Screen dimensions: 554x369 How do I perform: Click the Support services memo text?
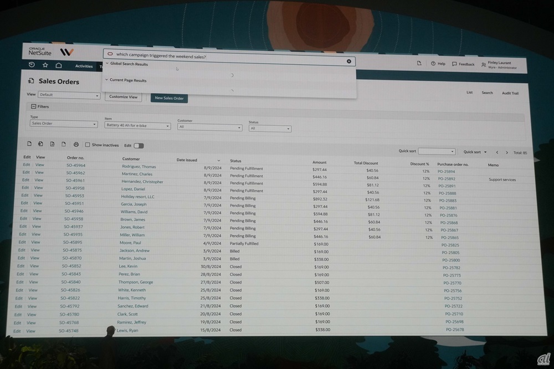click(x=502, y=180)
